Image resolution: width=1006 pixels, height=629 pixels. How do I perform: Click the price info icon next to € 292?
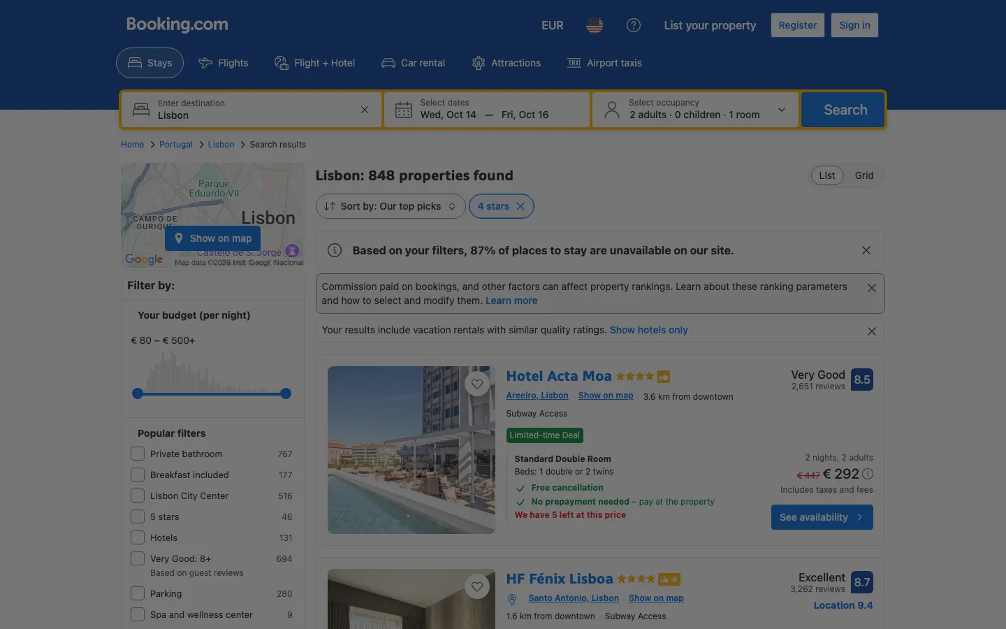click(868, 474)
